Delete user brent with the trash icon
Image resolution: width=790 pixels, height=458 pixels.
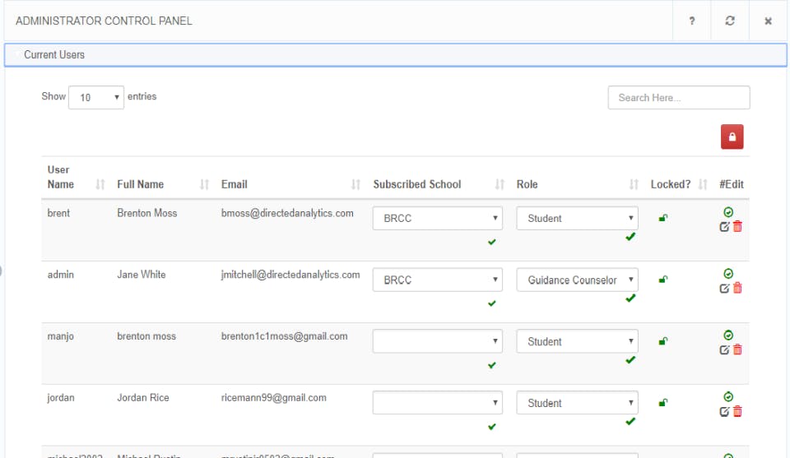point(737,227)
